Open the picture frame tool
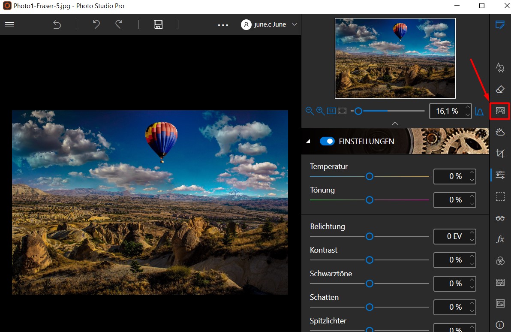 click(x=500, y=304)
